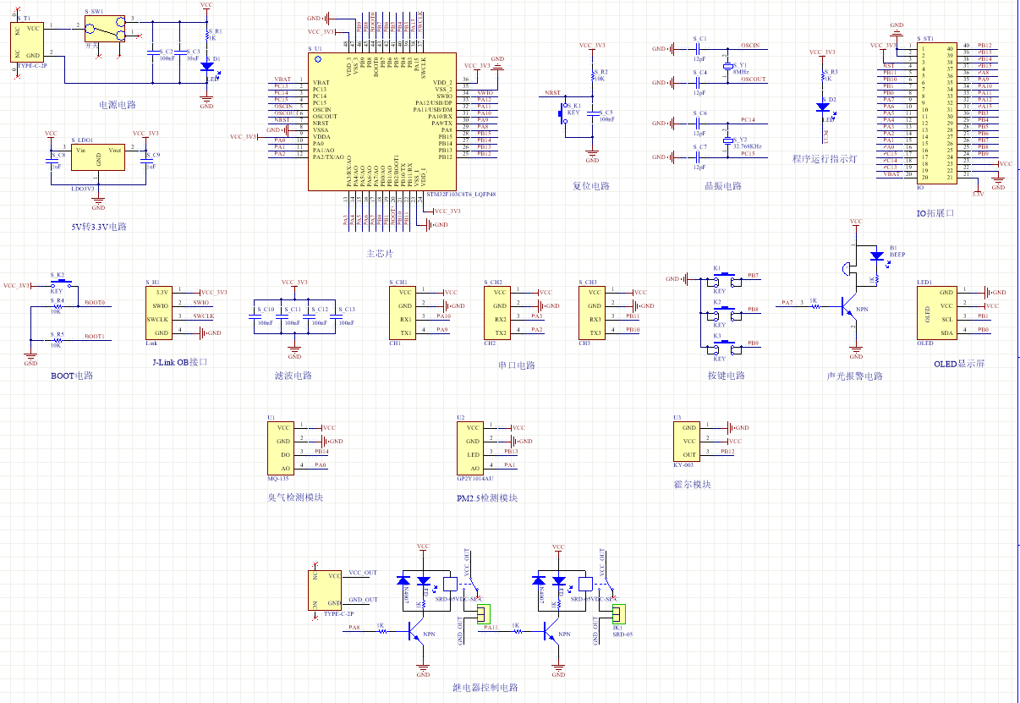
Task: Select the D2 program-running indicator LED
Action: click(822, 107)
